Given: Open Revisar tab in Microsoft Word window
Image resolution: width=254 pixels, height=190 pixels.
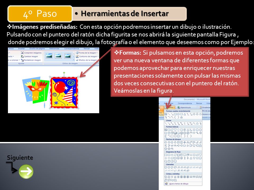Looking at the screenshot, I should pyautogui.click(x=199, y=103).
